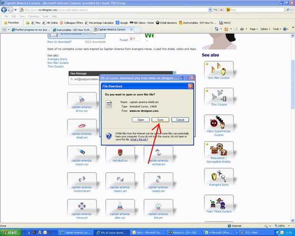The height and width of the screenshot is (236, 295).
Task: Open the Flex favorites bar link
Action: (x=36, y=23)
